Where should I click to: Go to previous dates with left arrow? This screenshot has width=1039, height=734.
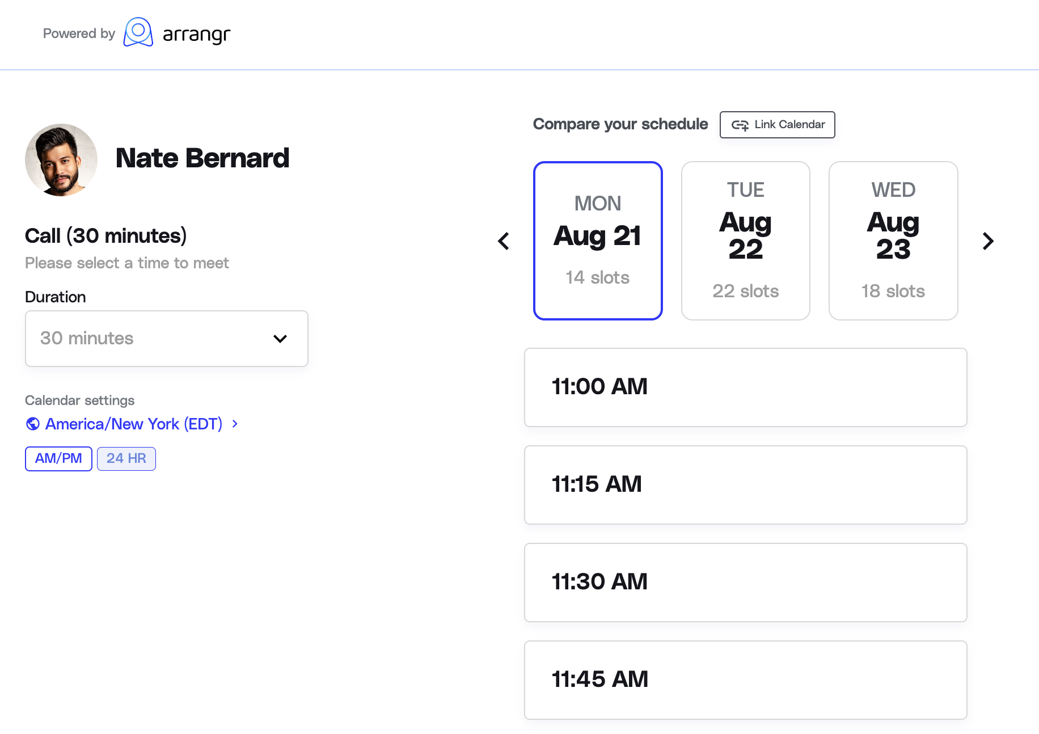pos(504,241)
